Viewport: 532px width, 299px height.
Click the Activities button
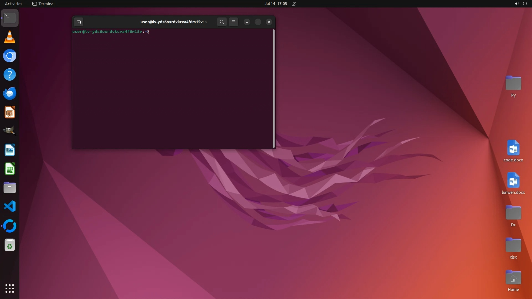point(14,4)
